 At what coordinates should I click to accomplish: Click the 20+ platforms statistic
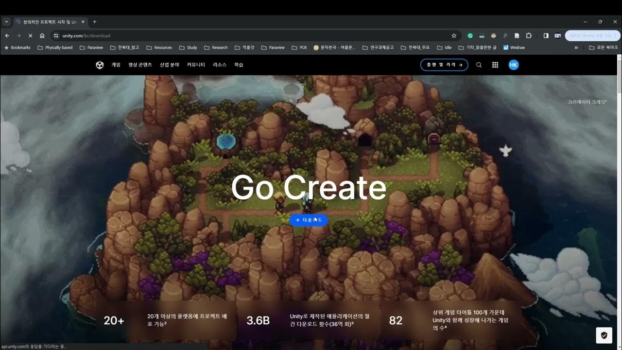(x=114, y=321)
